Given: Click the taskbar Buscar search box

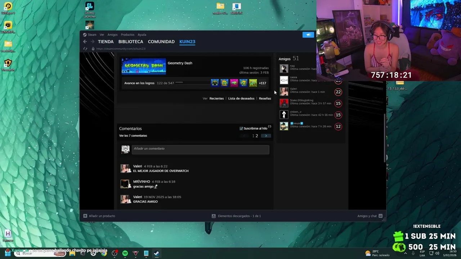Looking at the screenshot, I should 40,253.
